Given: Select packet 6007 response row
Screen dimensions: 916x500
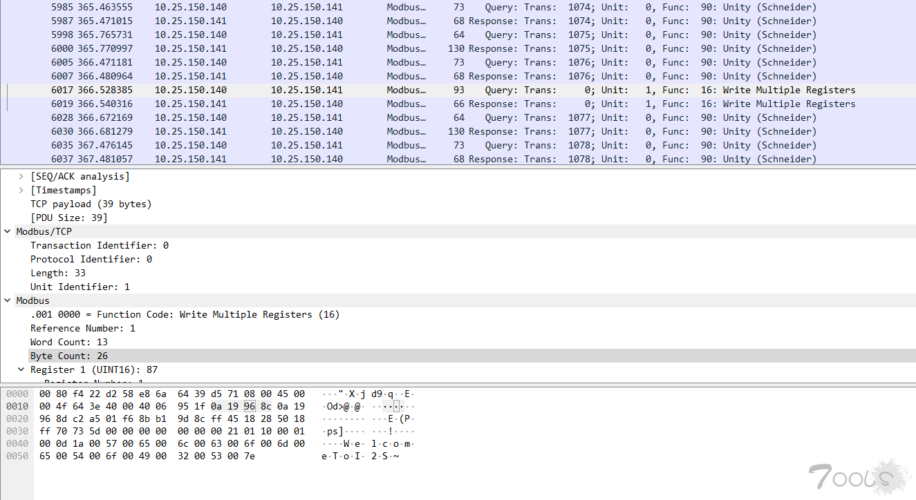Looking at the screenshot, I should point(458,76).
